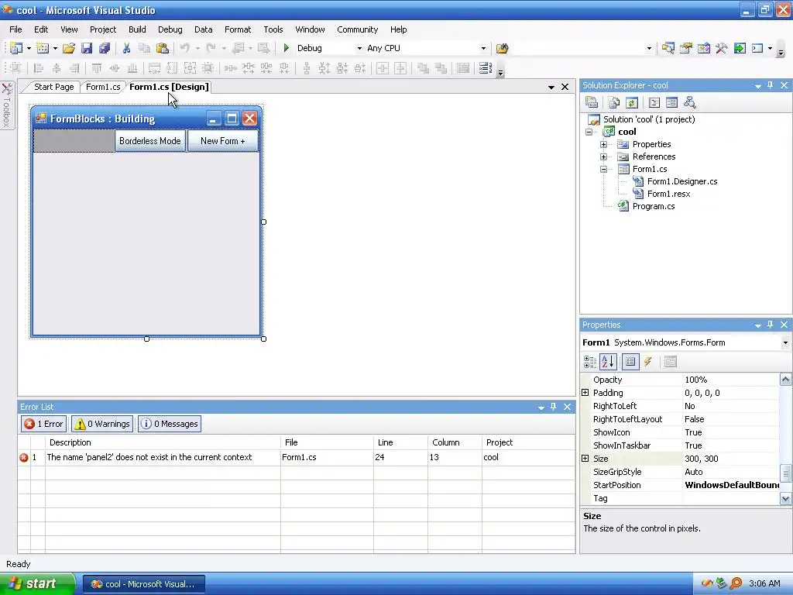Image resolution: width=793 pixels, height=595 pixels.
Task: Click the View Designer icon in Solution Explorer
Action: 671,103
